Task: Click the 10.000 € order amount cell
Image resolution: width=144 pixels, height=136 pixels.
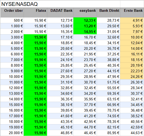Action: pyautogui.click(x=12, y=77)
